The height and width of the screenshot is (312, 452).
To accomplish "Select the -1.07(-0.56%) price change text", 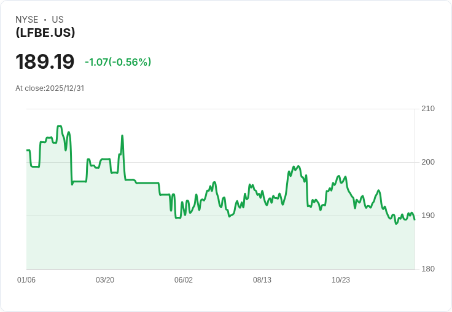I will (x=118, y=62).
